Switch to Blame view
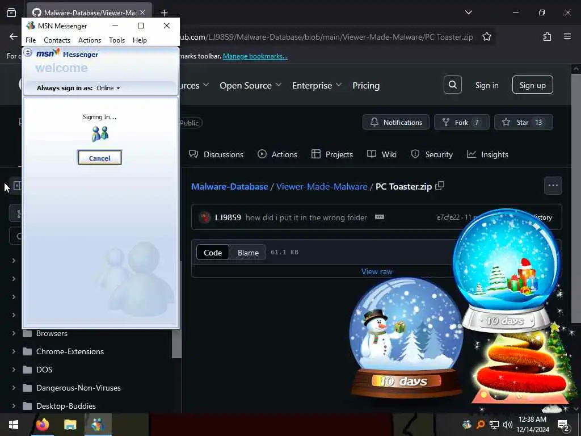 (248, 253)
